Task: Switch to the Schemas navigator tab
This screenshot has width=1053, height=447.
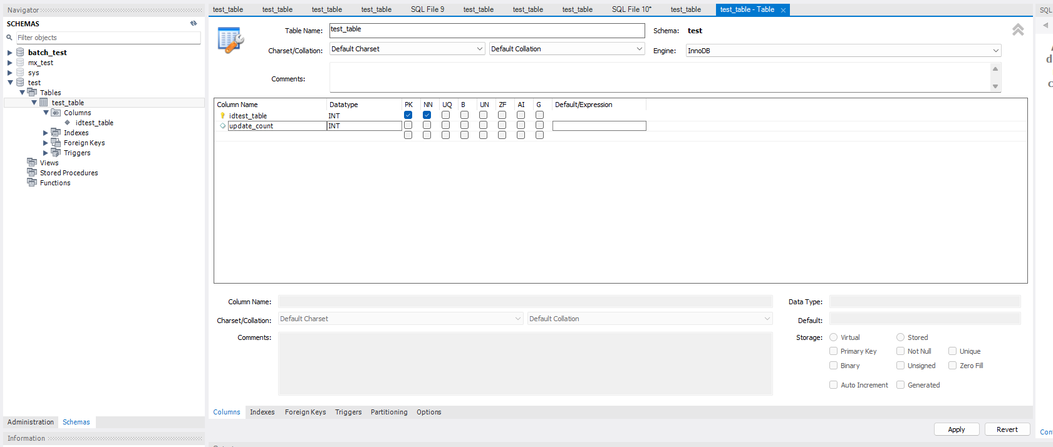Action: point(76,422)
